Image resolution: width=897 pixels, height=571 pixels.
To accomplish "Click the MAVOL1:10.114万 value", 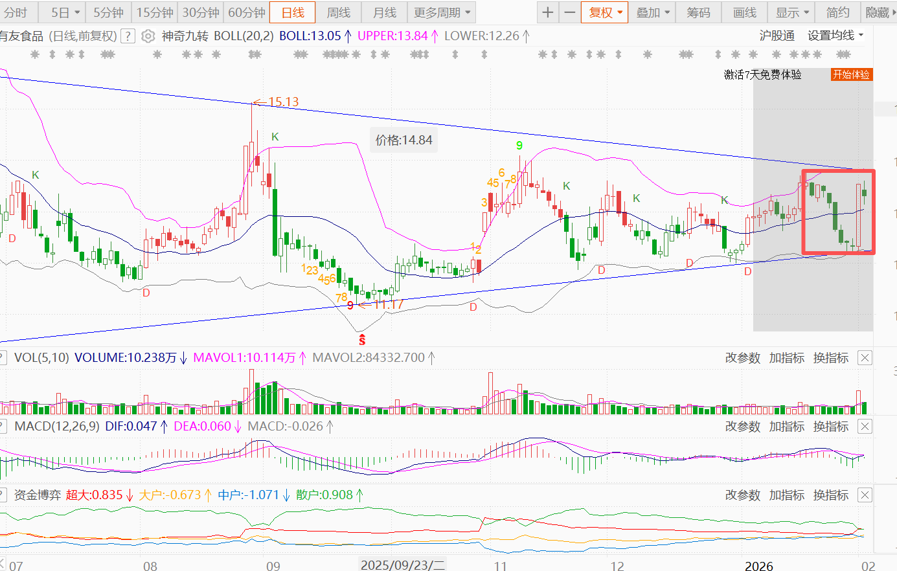I will [245, 357].
